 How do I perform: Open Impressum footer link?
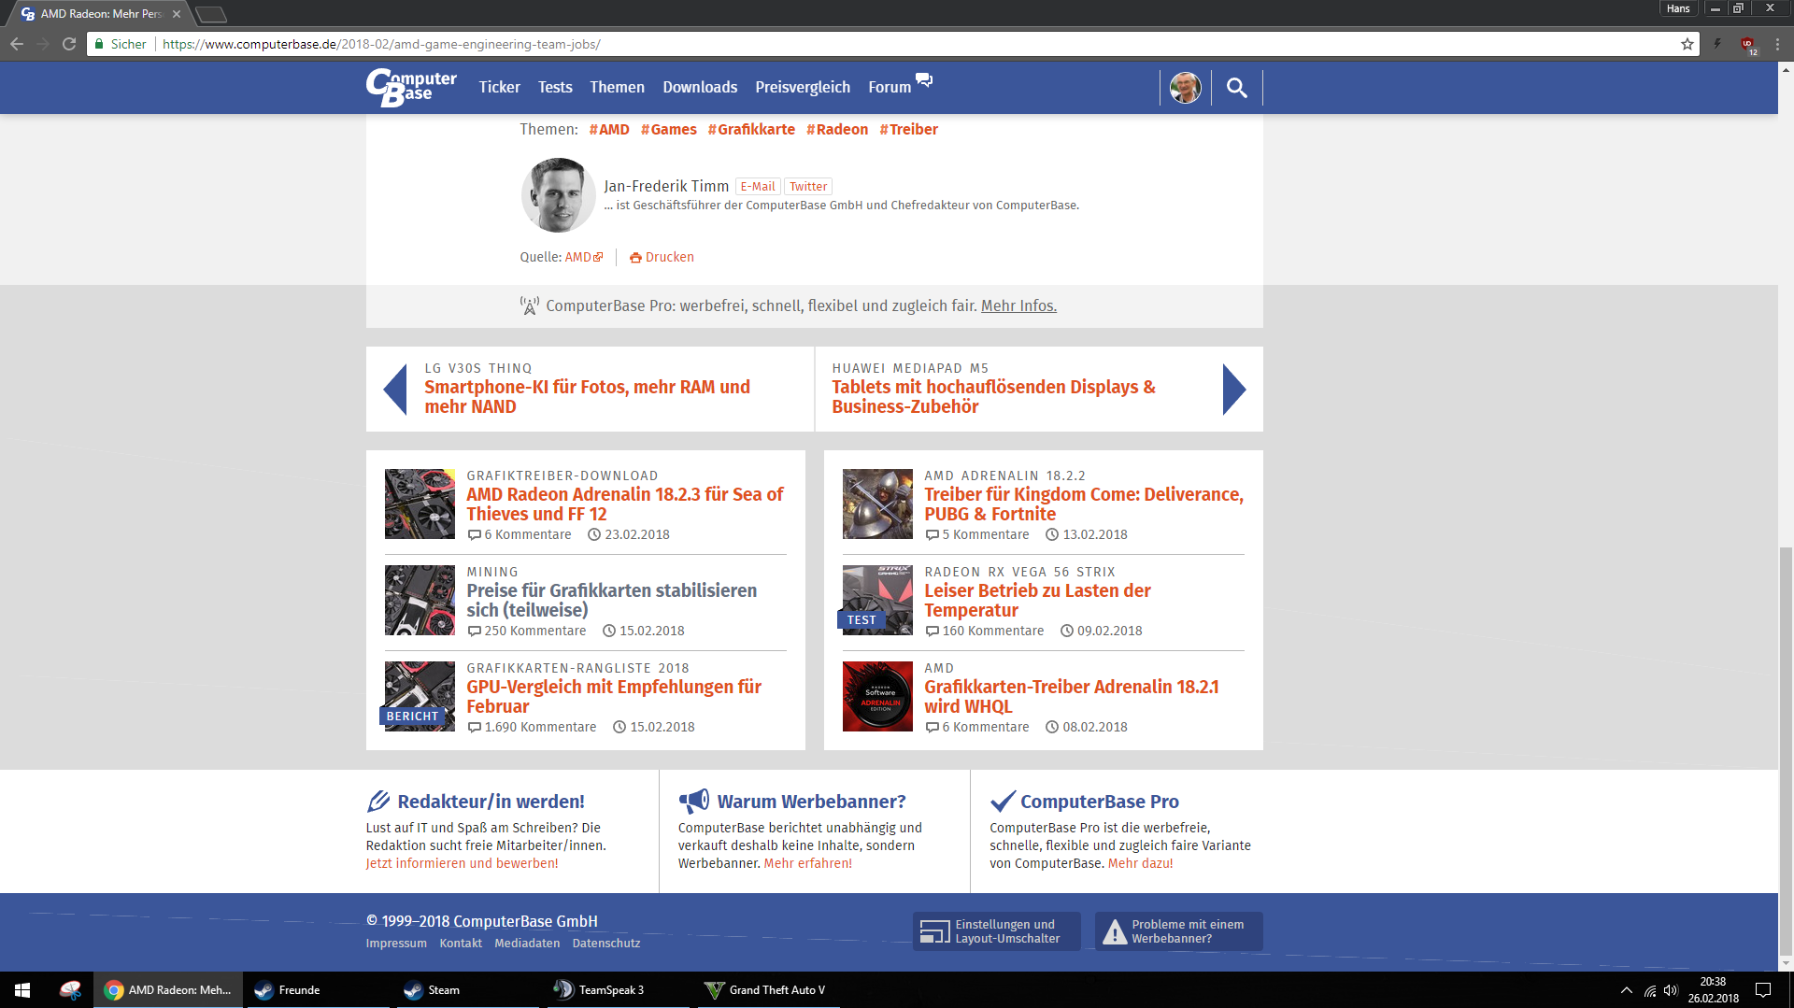(x=396, y=944)
